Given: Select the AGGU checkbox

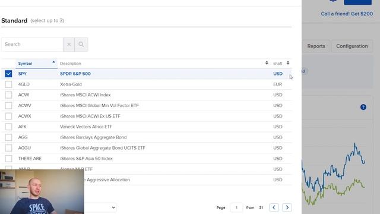Looking at the screenshot, I should coord(8,148).
